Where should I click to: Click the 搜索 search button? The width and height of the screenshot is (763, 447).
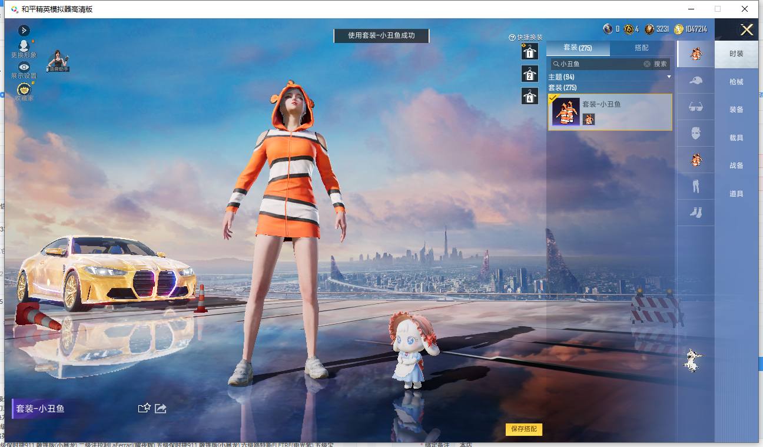pyautogui.click(x=661, y=64)
